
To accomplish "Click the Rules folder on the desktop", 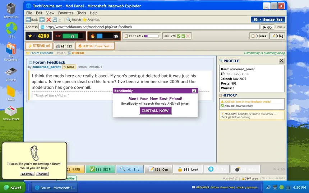I will (x=11, y=93).
